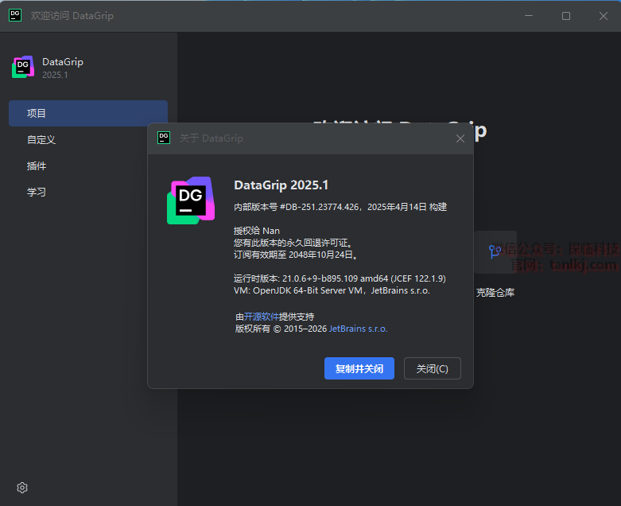Close the DataGrip welcome window
Image resolution: width=621 pixels, height=506 pixels.
pos(604,16)
